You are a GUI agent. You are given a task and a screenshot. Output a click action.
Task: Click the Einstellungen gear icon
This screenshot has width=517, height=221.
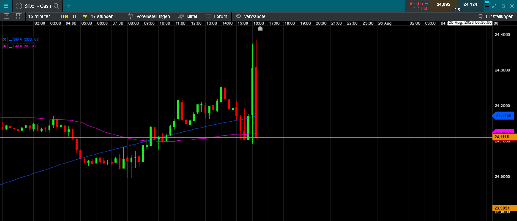480,16
